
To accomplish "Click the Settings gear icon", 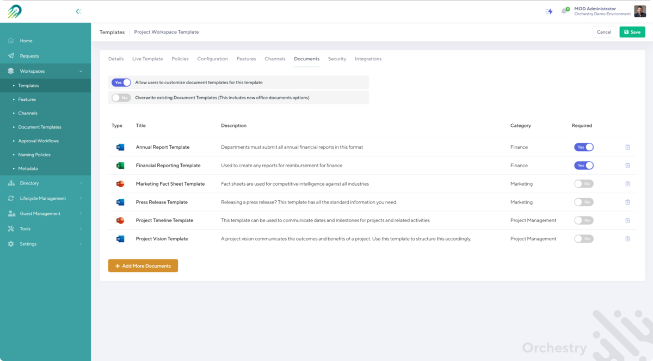I will pyautogui.click(x=11, y=244).
